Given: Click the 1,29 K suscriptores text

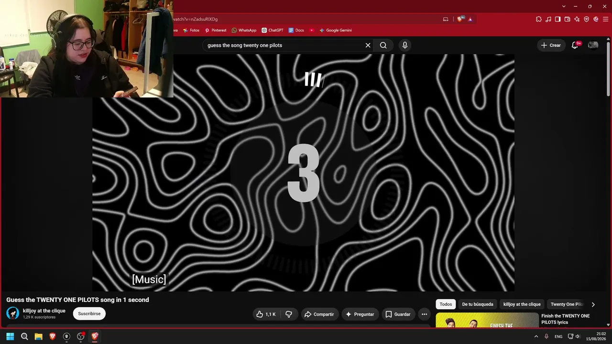Looking at the screenshot, I should click(39, 317).
